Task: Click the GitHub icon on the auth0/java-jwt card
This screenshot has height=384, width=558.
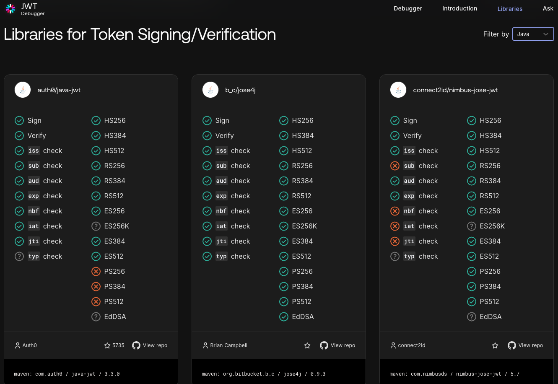Action: [136, 345]
